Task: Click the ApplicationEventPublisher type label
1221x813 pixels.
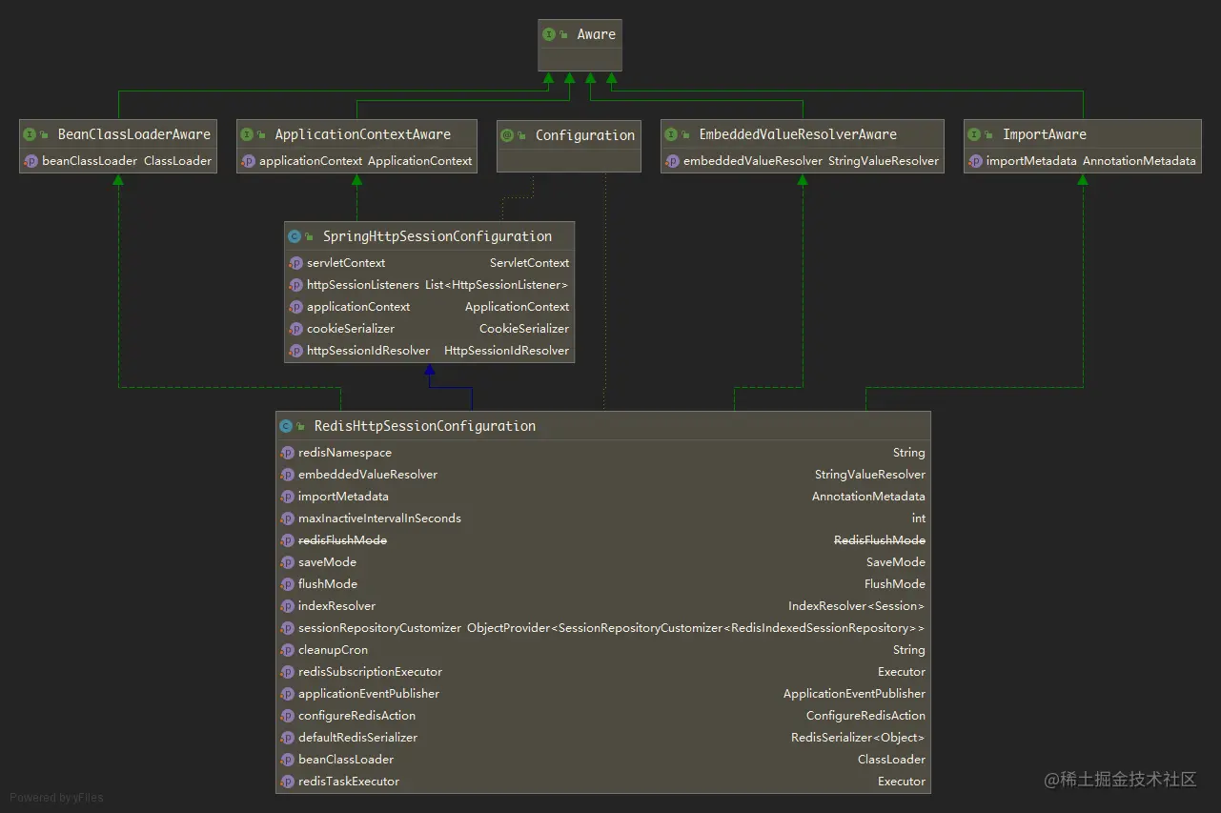Action: (854, 694)
